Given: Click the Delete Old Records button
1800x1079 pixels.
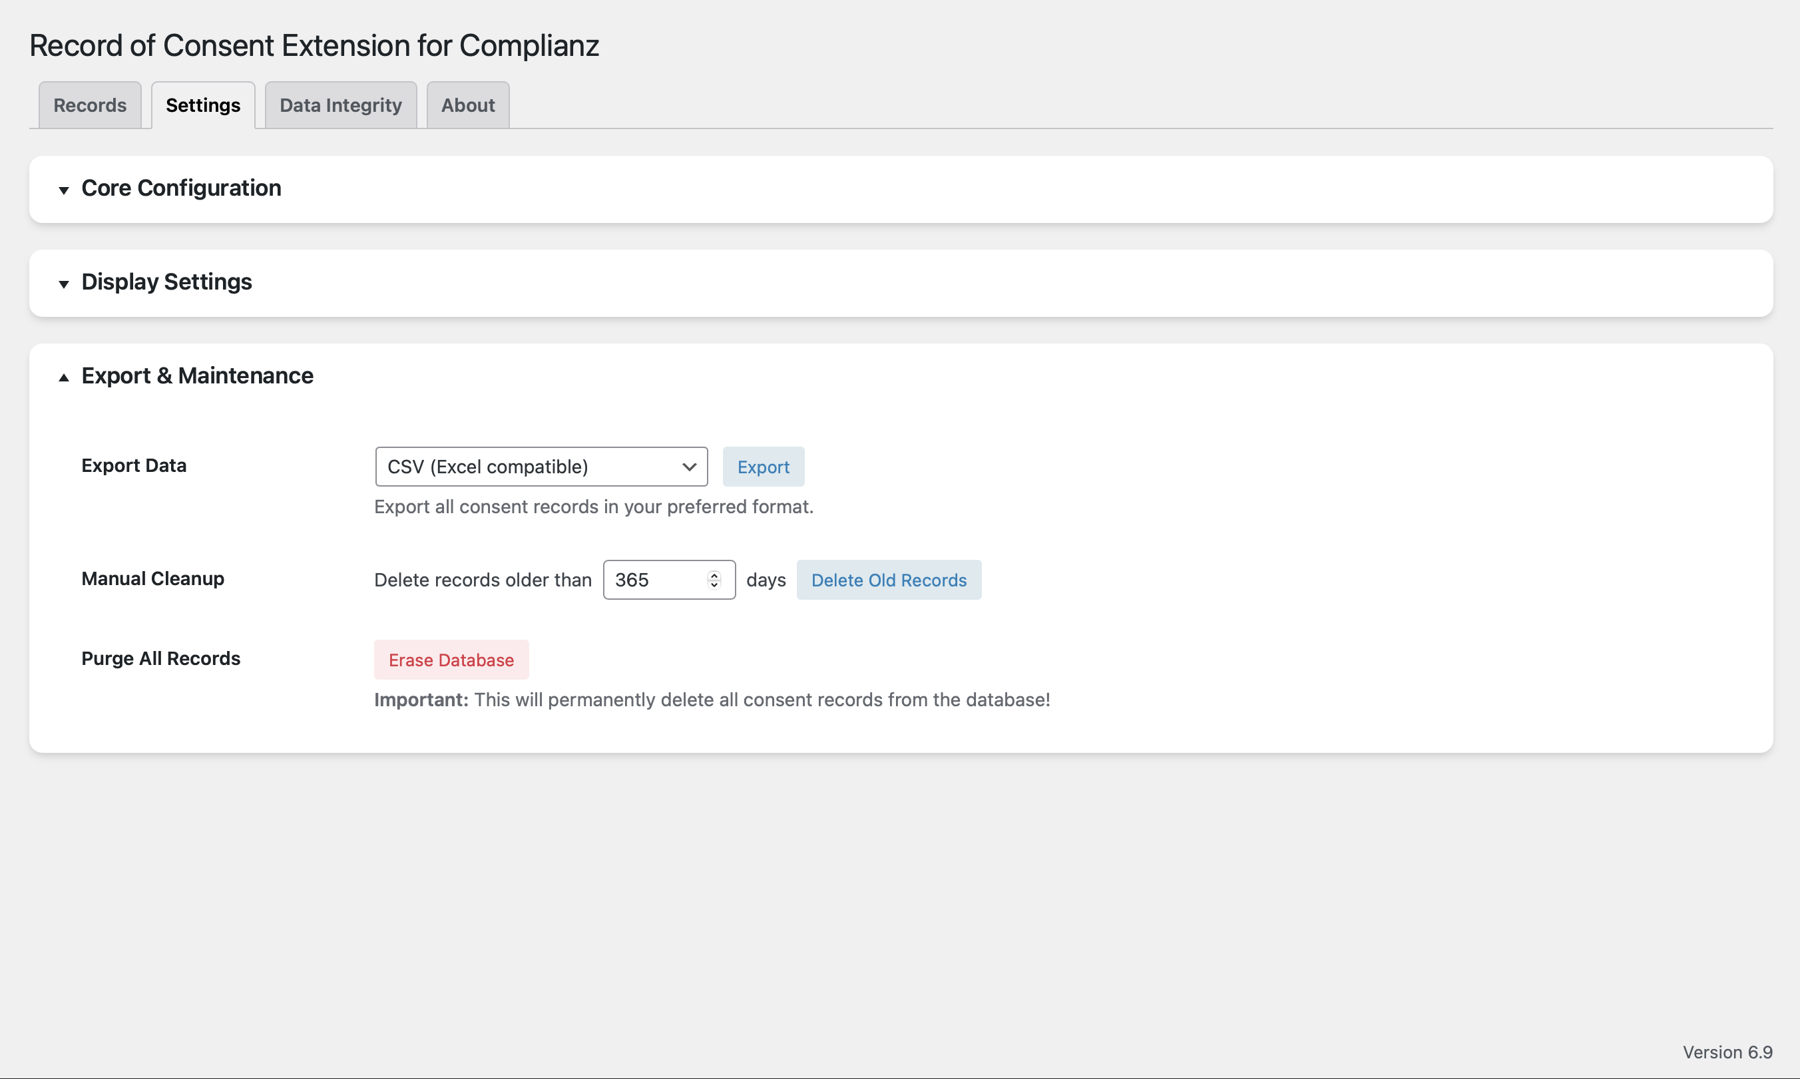Looking at the screenshot, I should 889,580.
